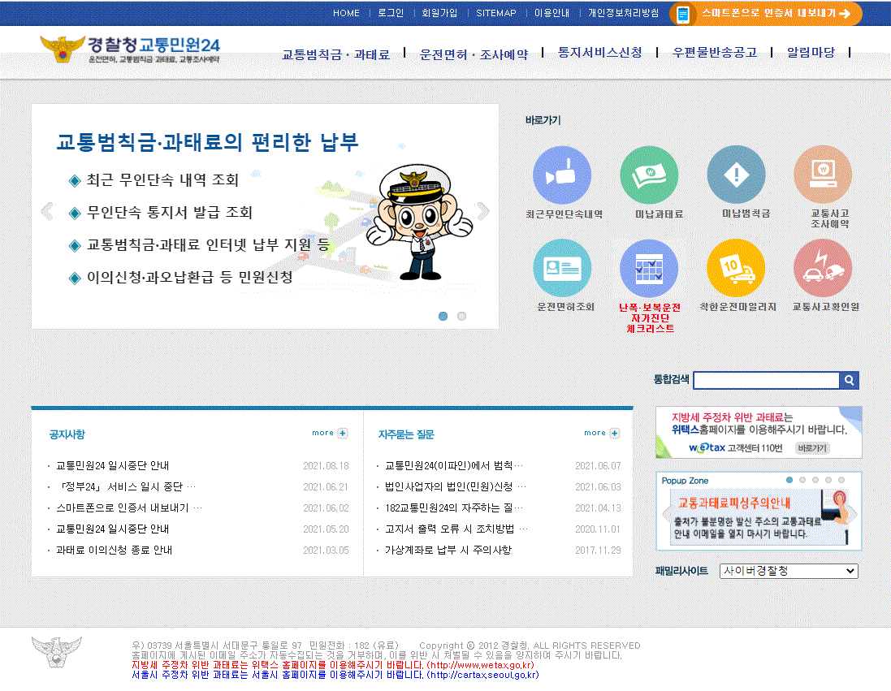Open the 교통과태료피싱주의안내 popup banner
The width and height of the screenshot is (891, 691).
[759, 517]
